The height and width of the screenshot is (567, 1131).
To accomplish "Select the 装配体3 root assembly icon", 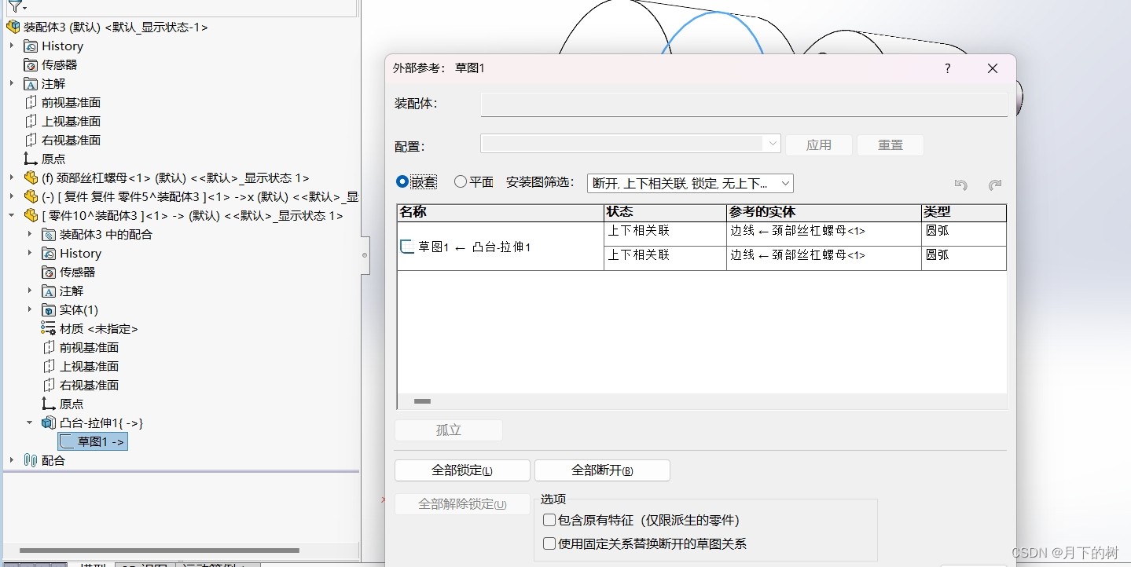I will tap(13, 27).
